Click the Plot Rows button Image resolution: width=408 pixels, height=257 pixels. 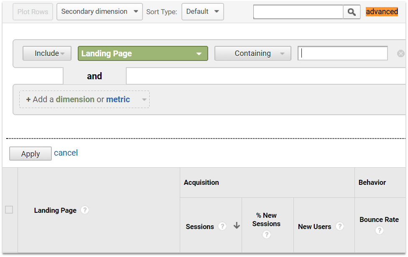click(x=33, y=12)
